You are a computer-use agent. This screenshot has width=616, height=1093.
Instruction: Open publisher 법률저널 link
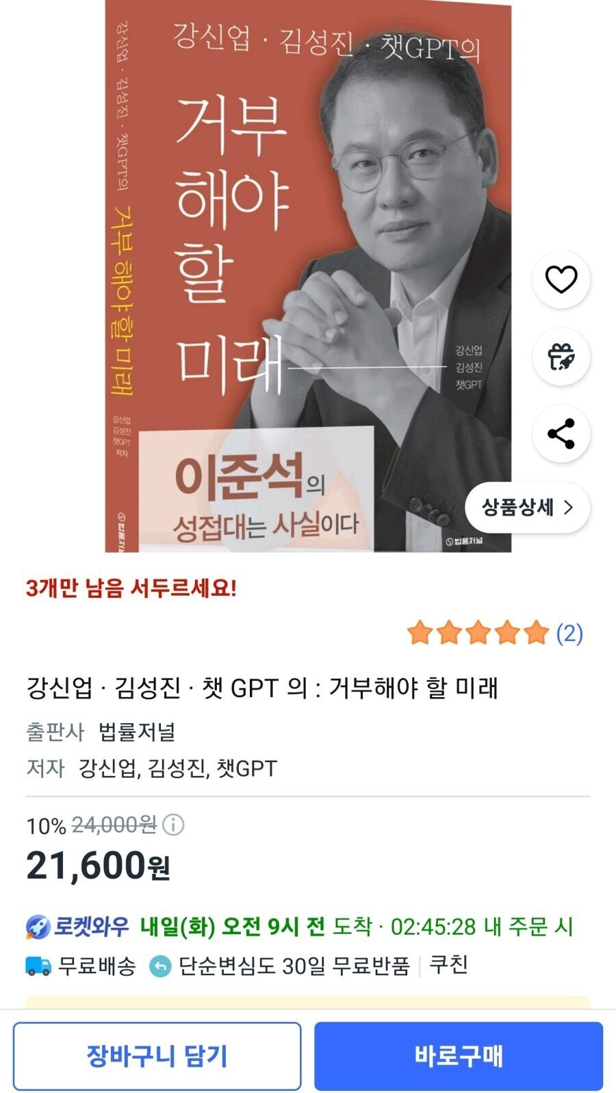137,731
